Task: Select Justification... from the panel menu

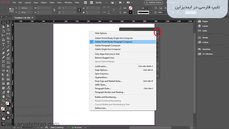Action: tap(101, 66)
